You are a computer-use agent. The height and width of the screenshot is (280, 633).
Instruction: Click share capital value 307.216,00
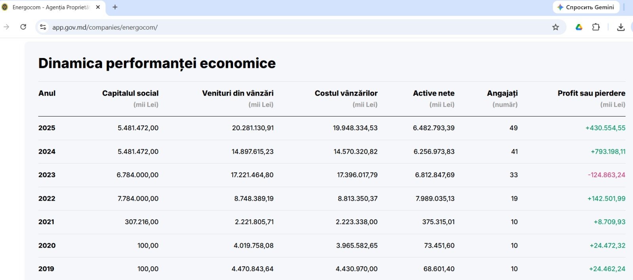tap(142, 222)
